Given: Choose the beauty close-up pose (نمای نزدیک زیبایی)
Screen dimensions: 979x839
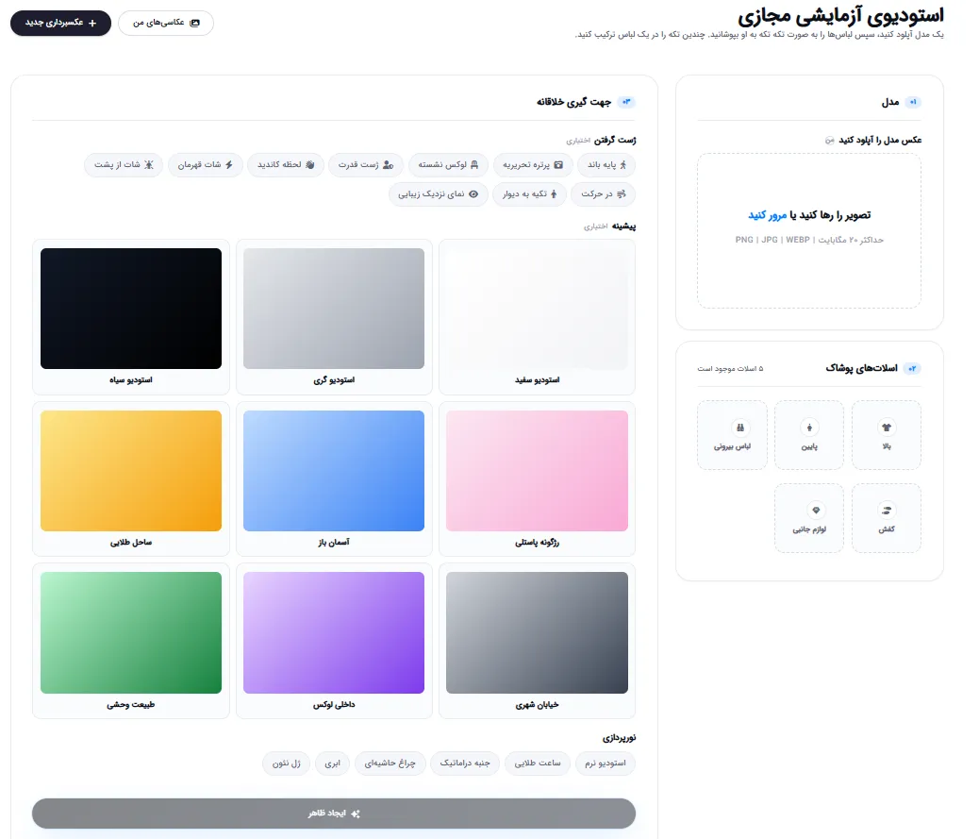Looking at the screenshot, I should coord(439,194).
